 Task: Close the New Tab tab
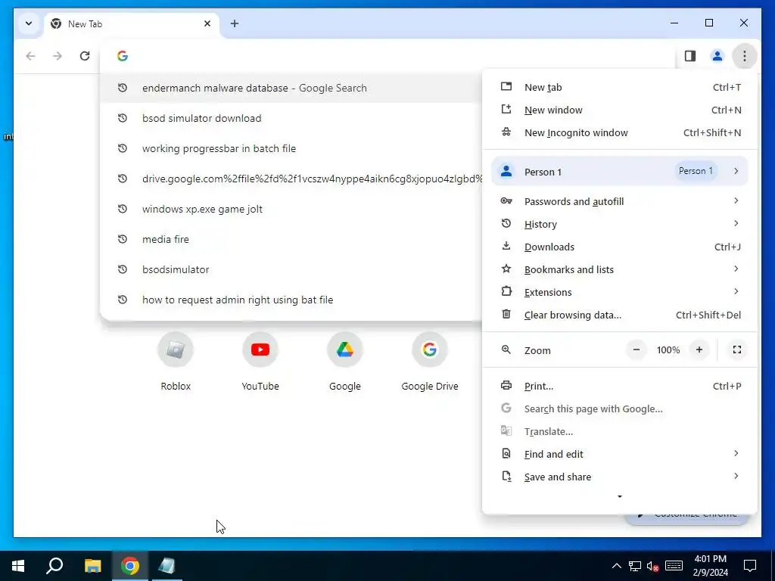(x=207, y=23)
